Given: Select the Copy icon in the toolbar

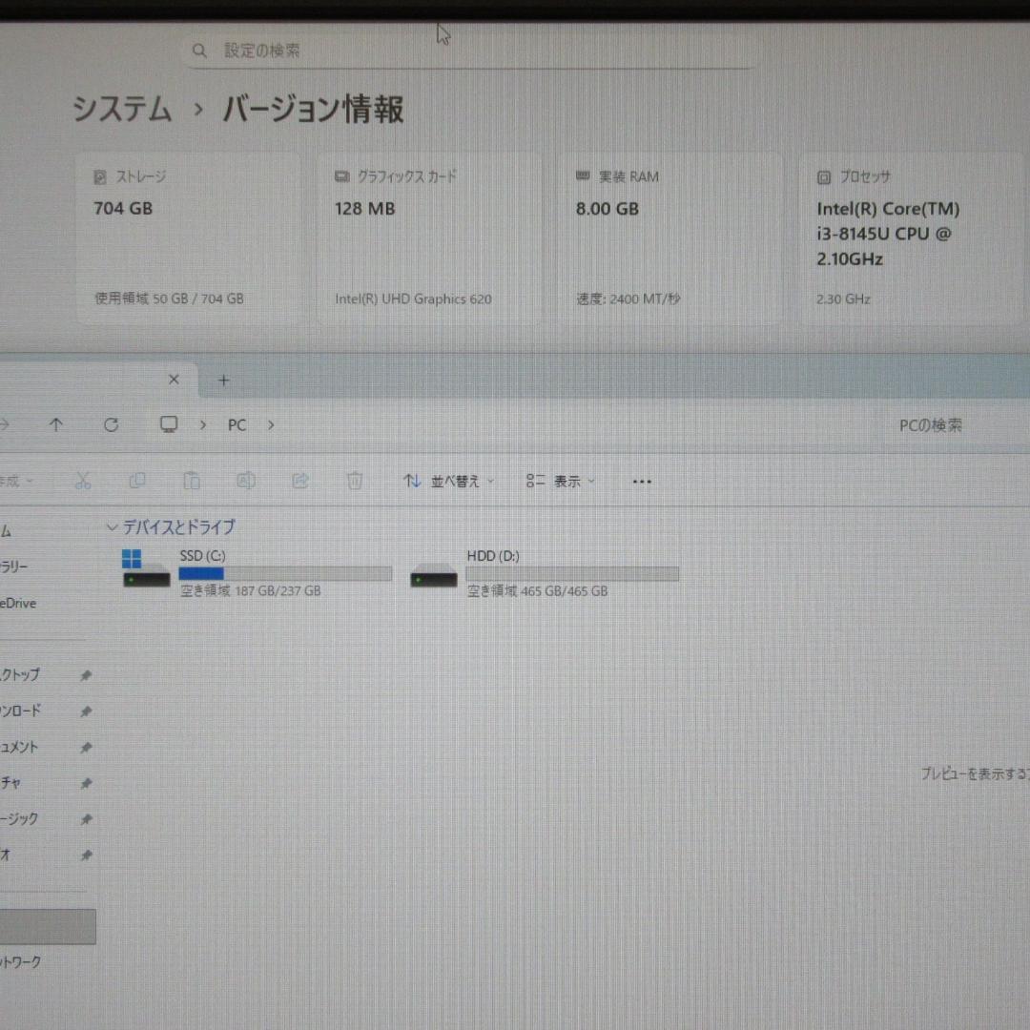Looking at the screenshot, I should click(137, 481).
